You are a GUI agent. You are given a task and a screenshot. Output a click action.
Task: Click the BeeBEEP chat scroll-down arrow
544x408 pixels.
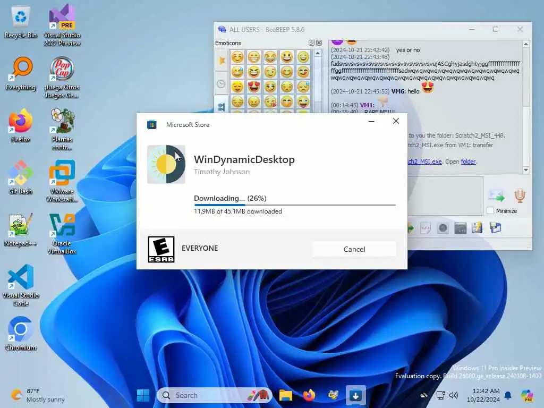tap(526, 169)
